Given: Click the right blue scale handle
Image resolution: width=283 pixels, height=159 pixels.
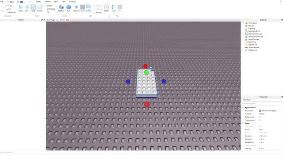Looking at the screenshot, I should coord(164,81).
